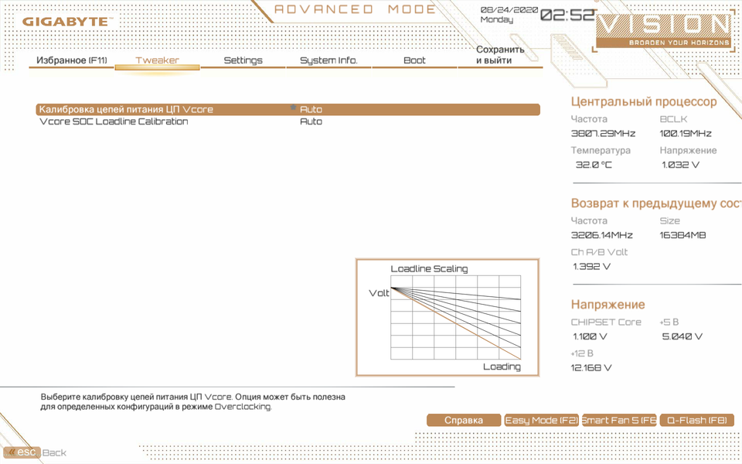Click the favorite star icon beside Auto
This screenshot has height=464, width=742.
293,108
